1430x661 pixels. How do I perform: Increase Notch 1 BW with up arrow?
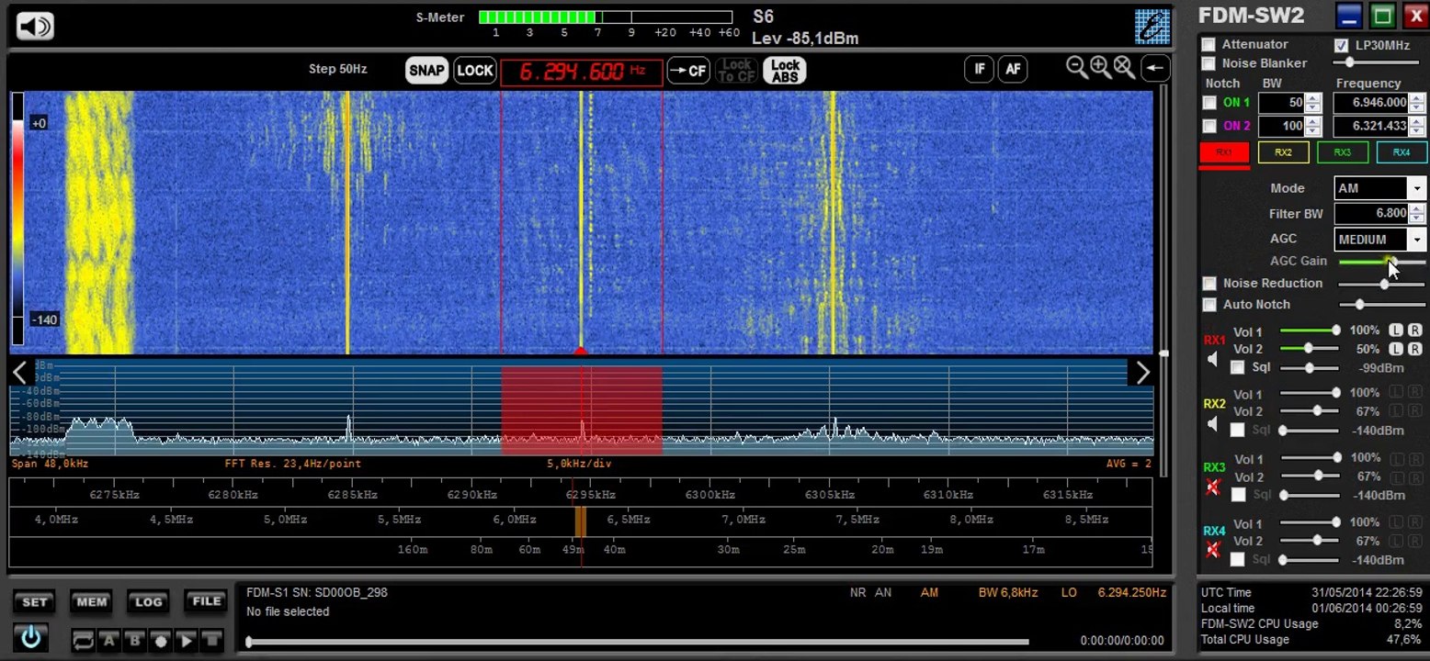tap(1313, 98)
